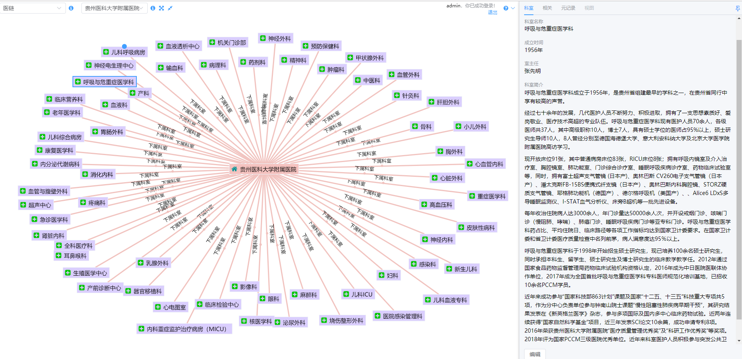Toggle the pin icon on details panel
The image size is (742, 359).
point(737,8)
